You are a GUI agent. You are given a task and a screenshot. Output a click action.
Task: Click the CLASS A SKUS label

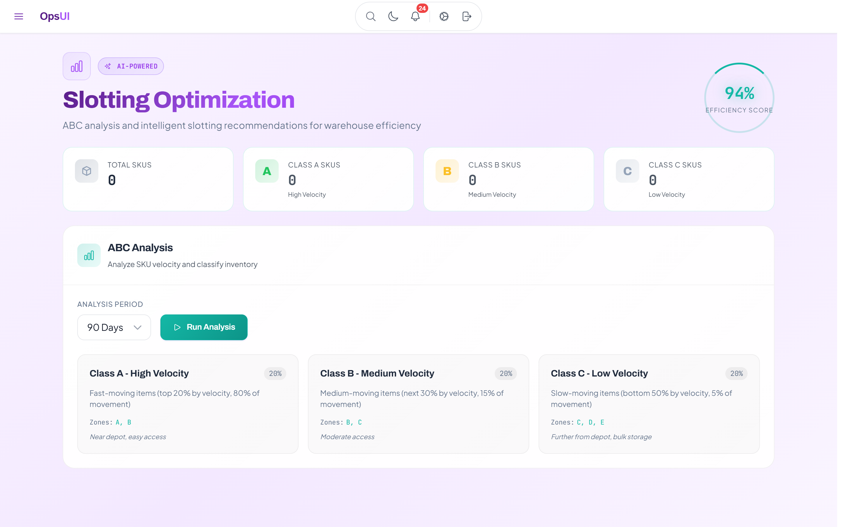pos(314,165)
